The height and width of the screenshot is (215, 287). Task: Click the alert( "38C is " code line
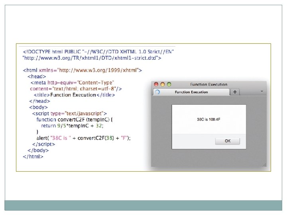[x=83, y=138]
